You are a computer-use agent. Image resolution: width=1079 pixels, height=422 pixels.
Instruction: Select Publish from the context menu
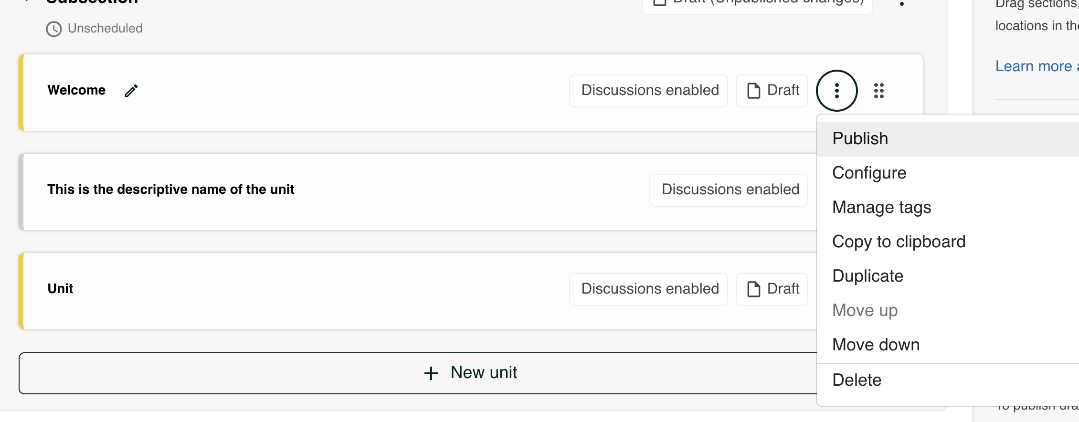(860, 138)
